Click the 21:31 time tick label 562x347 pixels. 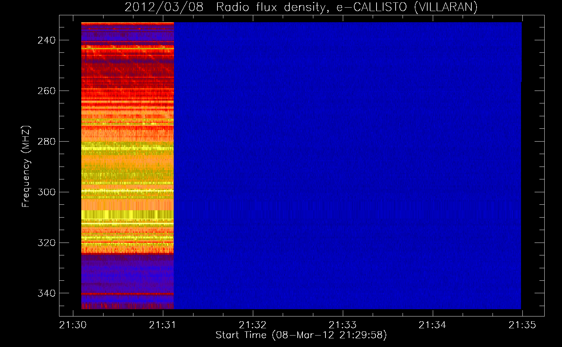pos(163,325)
